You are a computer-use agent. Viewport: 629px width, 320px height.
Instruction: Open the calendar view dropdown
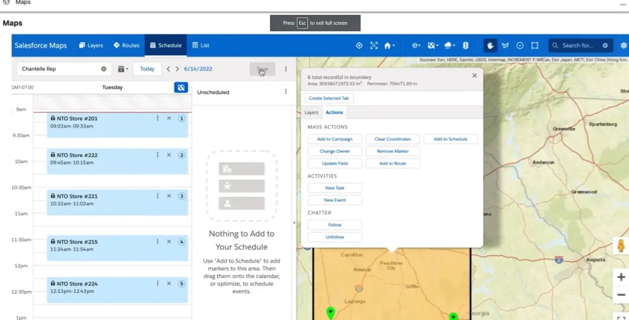coord(123,69)
